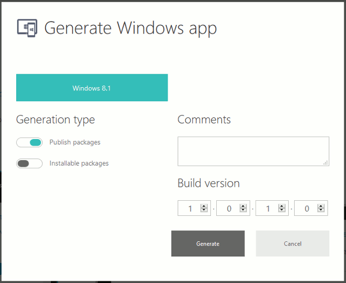Image resolution: width=346 pixels, height=283 pixels.
Task: Click the Build version heading
Action: (209, 183)
